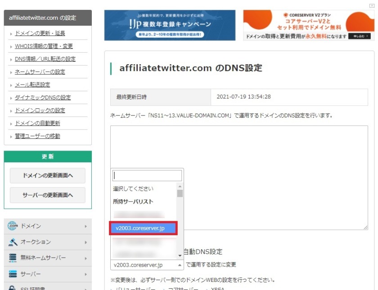Click the SSL証明書 lock icon

(x=12, y=288)
